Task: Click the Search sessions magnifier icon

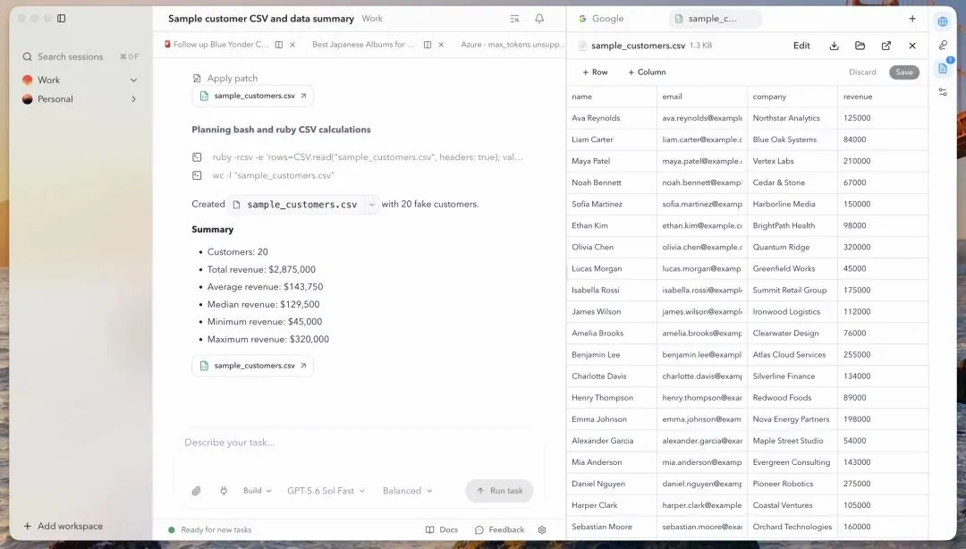Action: [27, 56]
